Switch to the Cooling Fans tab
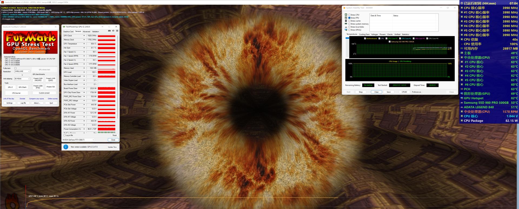The height and width of the screenshot is (209, 519). click(364, 34)
